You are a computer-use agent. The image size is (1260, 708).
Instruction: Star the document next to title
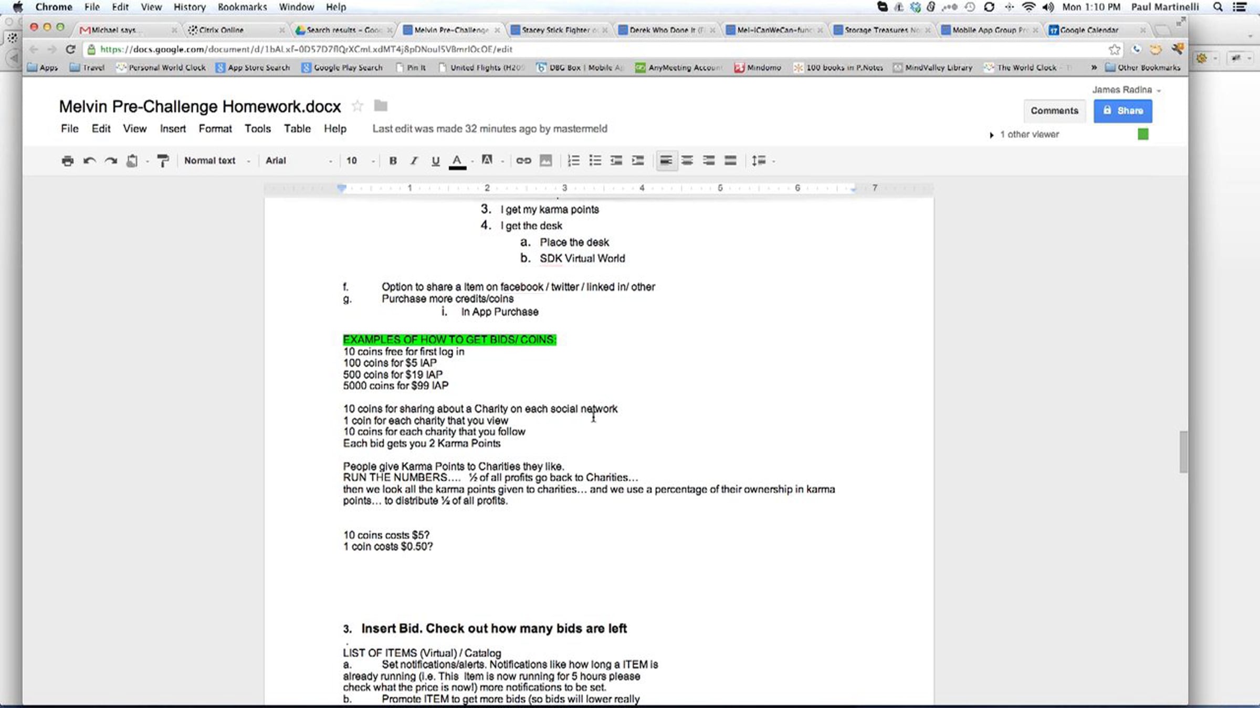point(358,106)
